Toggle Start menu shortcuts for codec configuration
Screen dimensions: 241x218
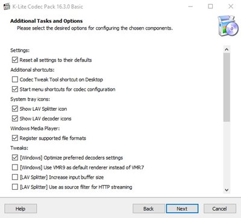(15, 89)
